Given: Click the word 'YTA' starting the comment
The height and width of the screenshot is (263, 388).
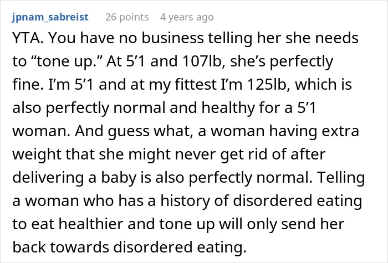Looking at the screenshot, I should pos(27,38).
